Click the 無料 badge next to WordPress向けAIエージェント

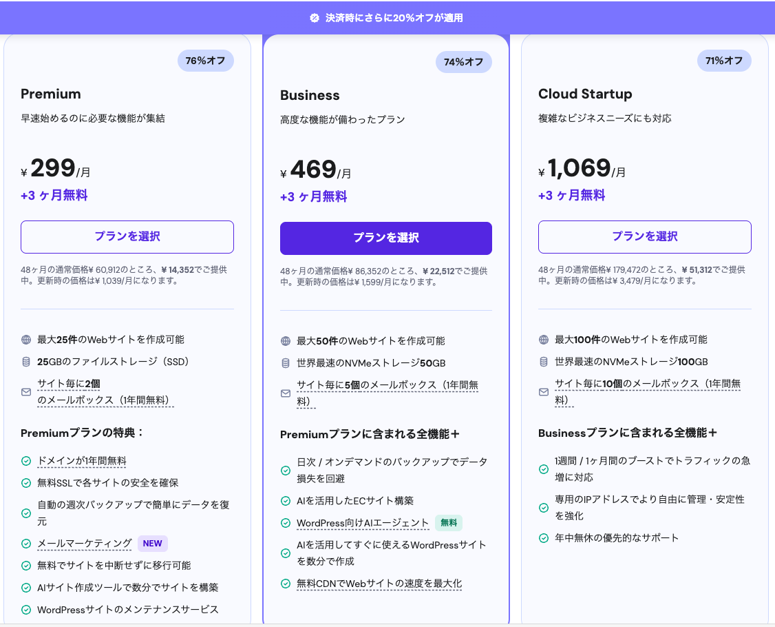pyautogui.click(x=448, y=522)
